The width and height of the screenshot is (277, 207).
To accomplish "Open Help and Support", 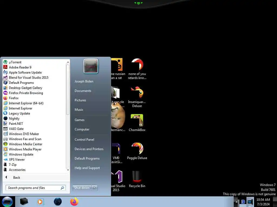I will click(87, 168).
